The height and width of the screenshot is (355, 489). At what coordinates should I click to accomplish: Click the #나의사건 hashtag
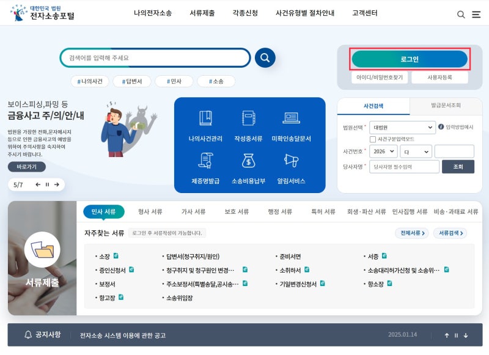pyautogui.click(x=90, y=81)
